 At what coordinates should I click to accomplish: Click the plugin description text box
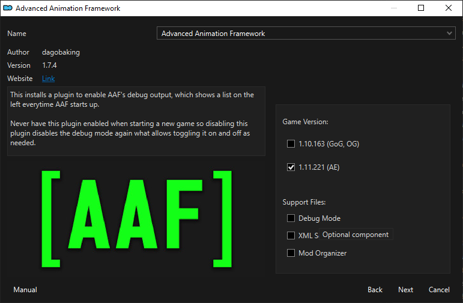136,121
